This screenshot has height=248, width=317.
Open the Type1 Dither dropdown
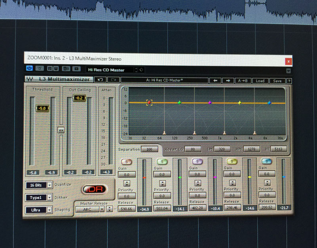pos(39,197)
